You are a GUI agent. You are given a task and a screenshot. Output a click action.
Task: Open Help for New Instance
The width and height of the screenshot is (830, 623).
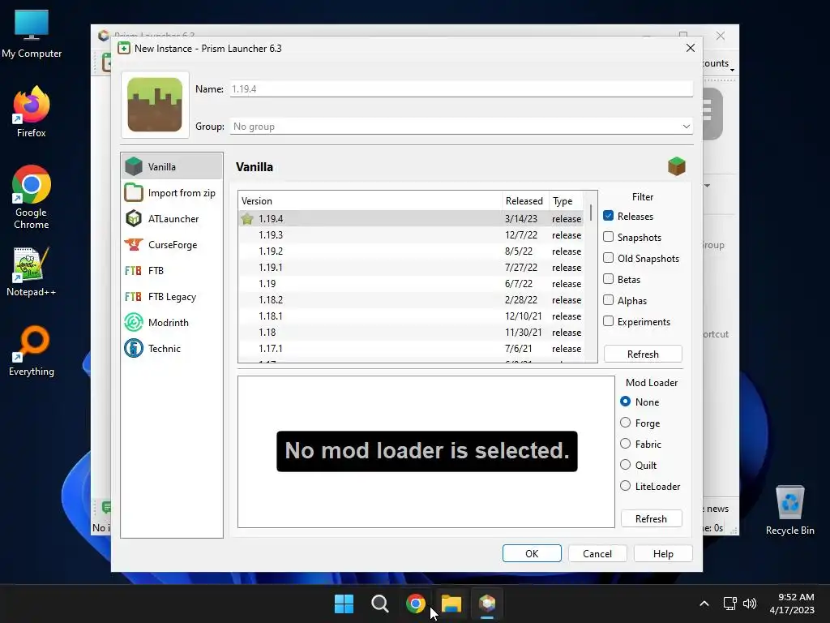(x=663, y=553)
